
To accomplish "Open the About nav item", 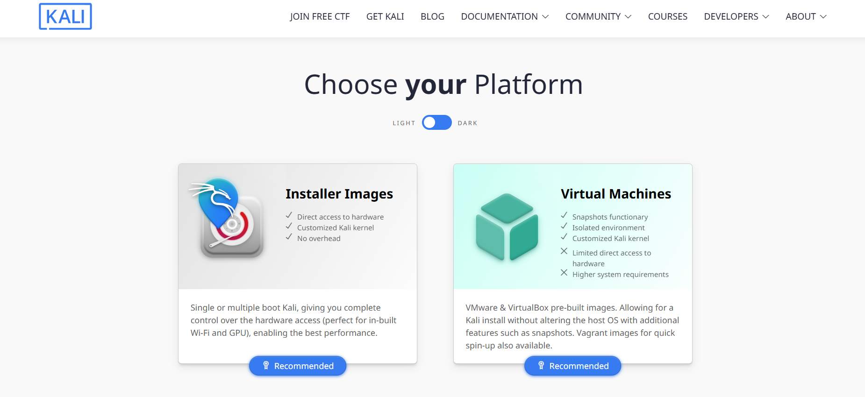I will pyautogui.click(x=806, y=16).
